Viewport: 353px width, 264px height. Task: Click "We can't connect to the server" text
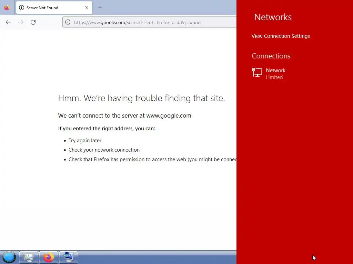125,115
